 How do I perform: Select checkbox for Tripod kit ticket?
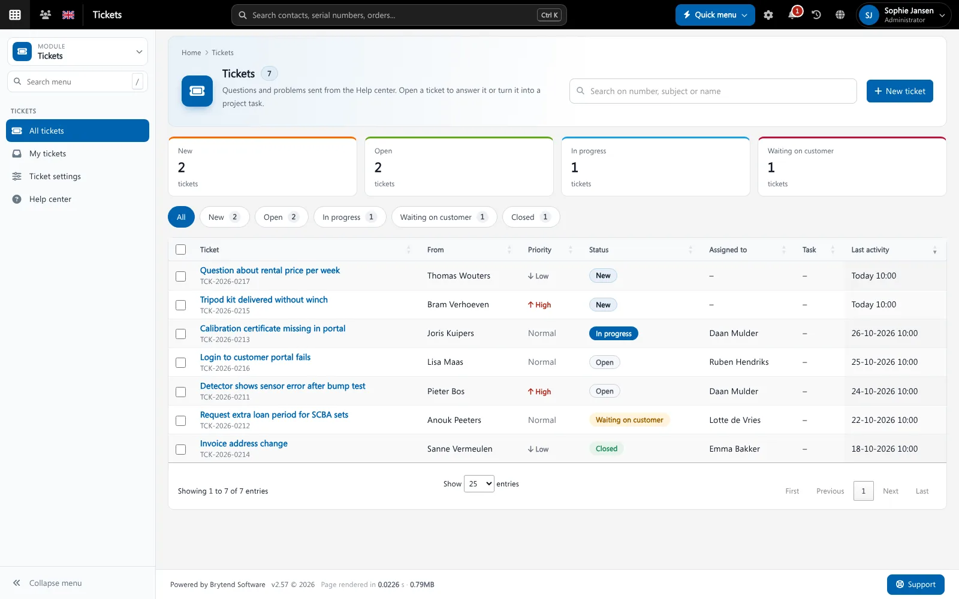180,305
